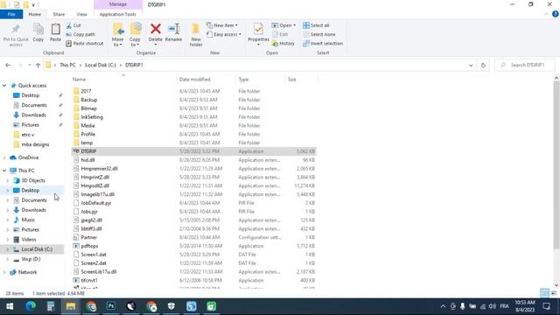Click the Search DTGRIP1 field
This screenshot has height=315, width=560.
(x=525, y=65)
